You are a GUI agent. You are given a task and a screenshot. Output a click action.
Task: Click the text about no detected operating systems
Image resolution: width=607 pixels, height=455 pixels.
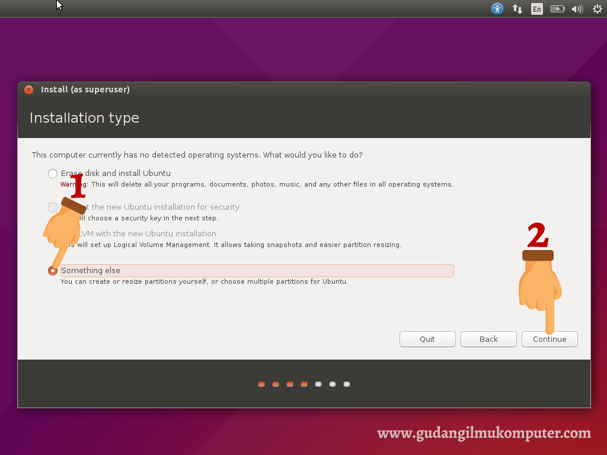point(197,155)
